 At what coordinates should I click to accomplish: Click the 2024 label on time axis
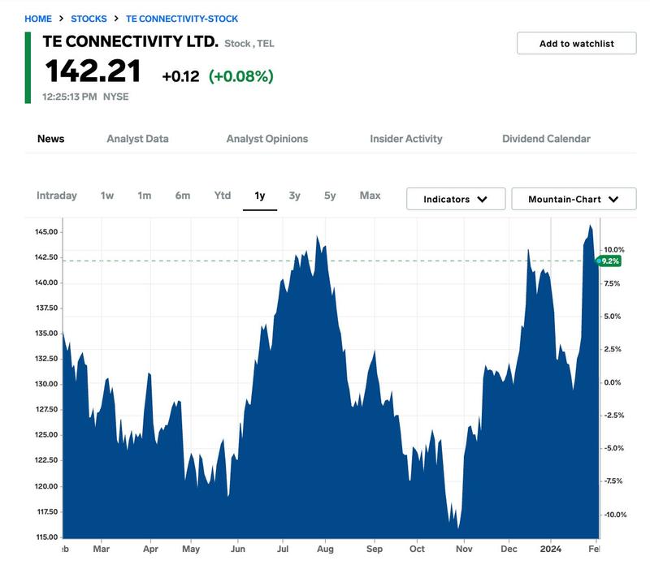(x=551, y=549)
